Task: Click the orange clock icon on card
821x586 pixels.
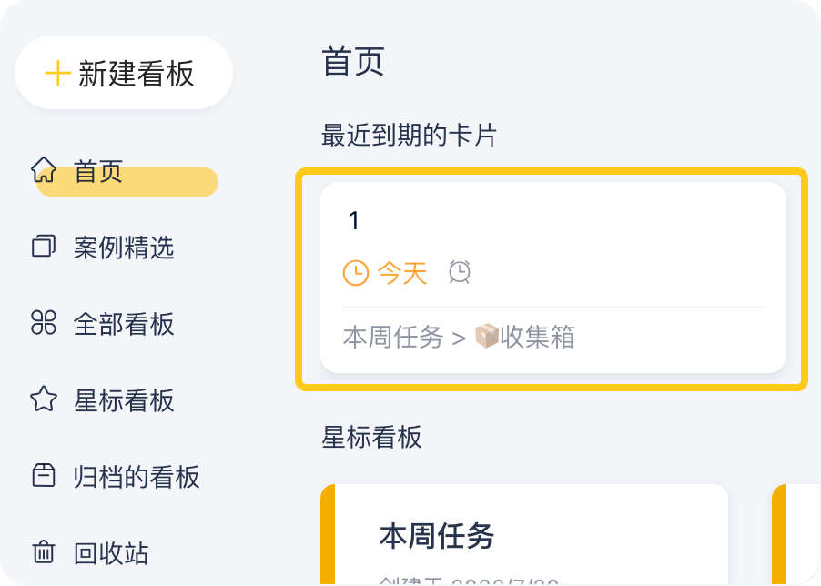Action: pyautogui.click(x=355, y=272)
